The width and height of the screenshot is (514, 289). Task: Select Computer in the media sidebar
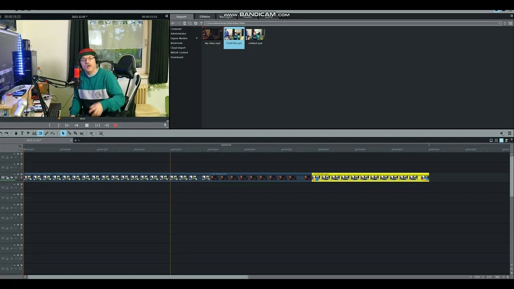pyautogui.click(x=176, y=29)
